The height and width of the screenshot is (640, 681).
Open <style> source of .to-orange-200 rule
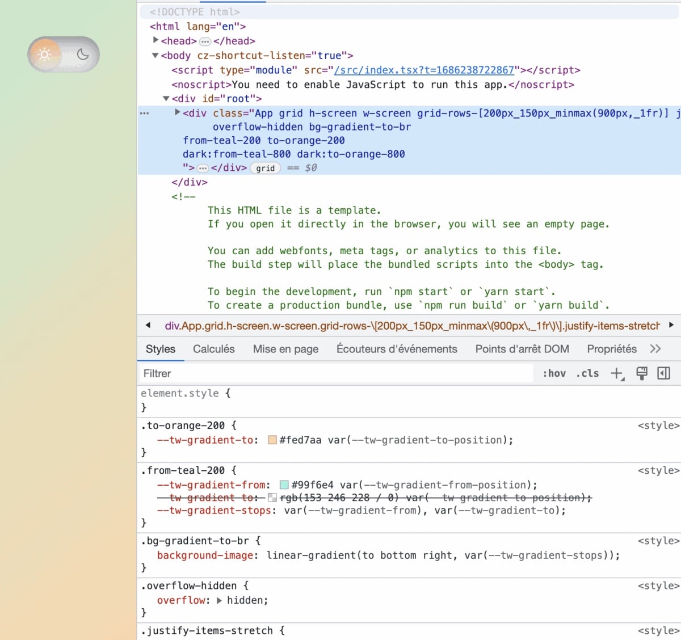[x=658, y=426]
